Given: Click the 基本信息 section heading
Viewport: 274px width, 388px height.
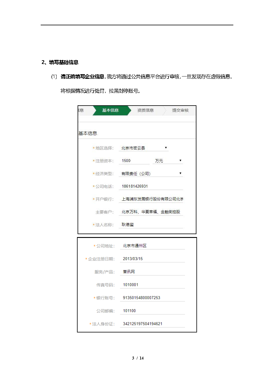Looking at the screenshot, I should click(87, 134).
